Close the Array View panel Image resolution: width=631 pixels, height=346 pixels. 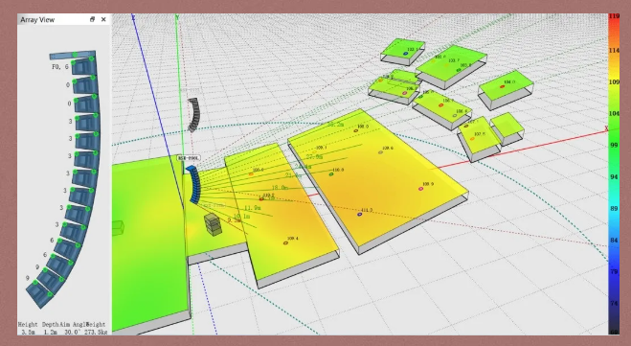pos(103,19)
